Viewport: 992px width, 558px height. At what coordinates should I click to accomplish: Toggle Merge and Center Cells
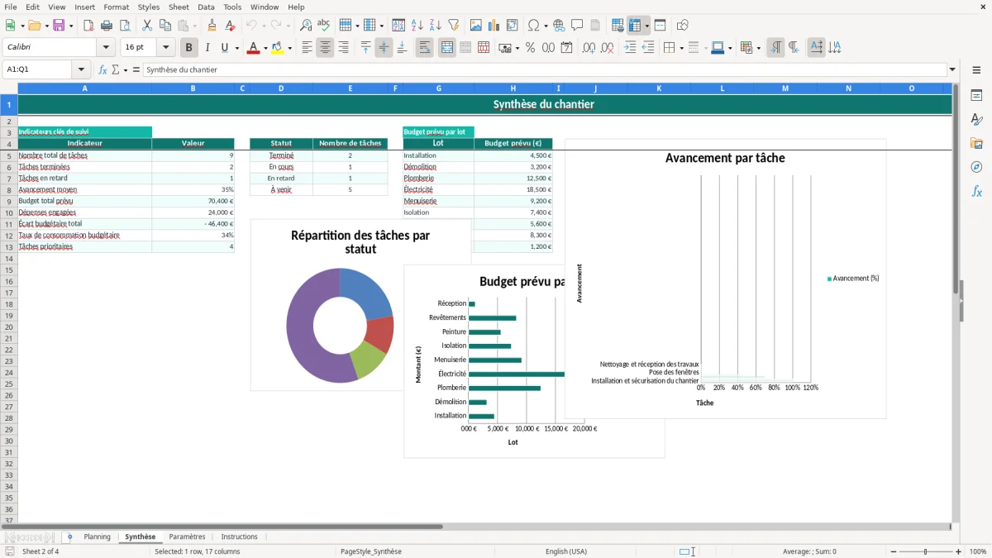click(x=447, y=48)
